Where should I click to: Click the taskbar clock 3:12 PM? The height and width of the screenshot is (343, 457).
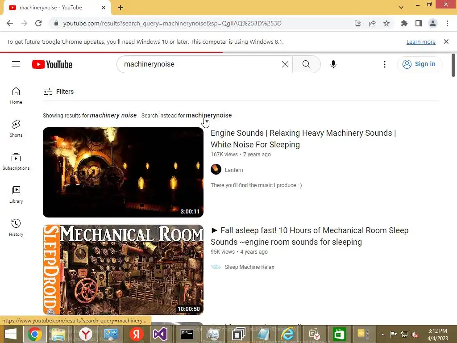pos(437,331)
